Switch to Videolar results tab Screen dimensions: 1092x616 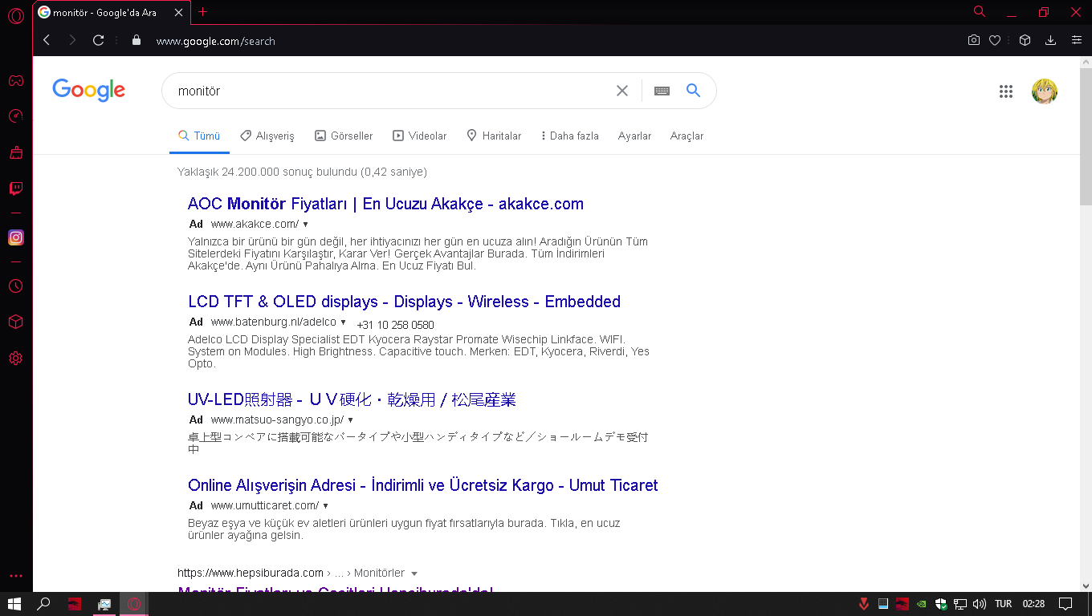tap(419, 136)
